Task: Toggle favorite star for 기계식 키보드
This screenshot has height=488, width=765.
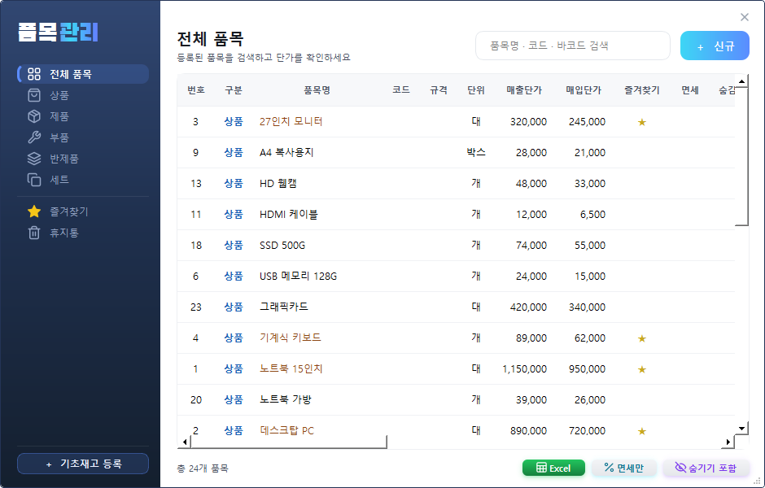Action: tap(642, 338)
